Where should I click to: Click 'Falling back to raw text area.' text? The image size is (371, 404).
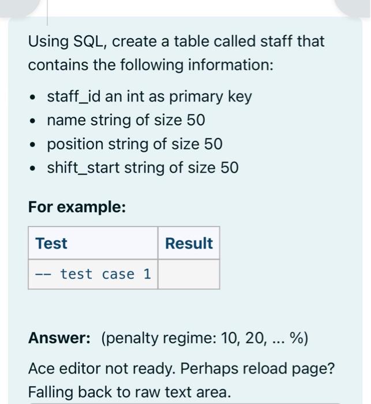click(129, 392)
